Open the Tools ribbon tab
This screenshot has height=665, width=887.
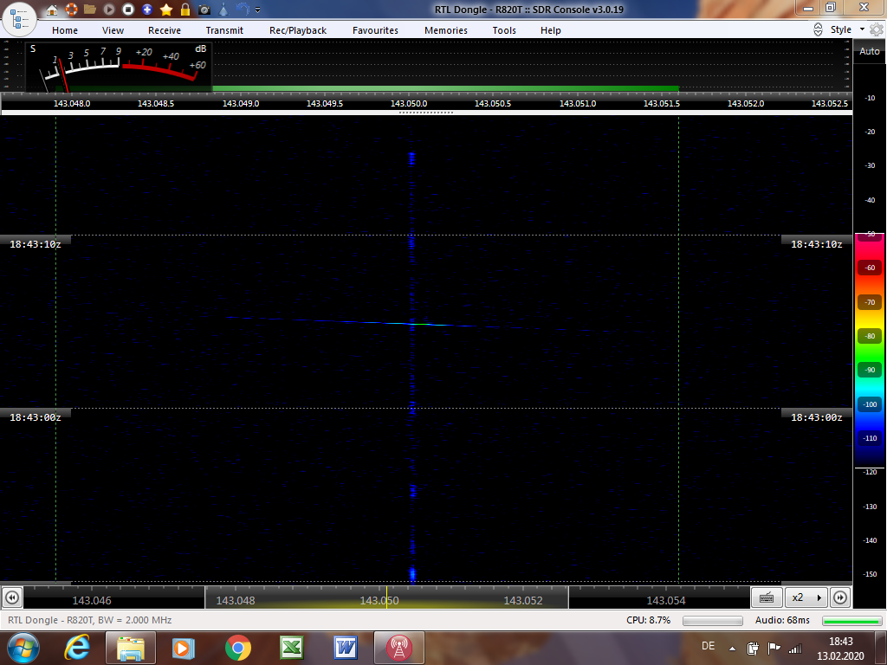tap(504, 30)
